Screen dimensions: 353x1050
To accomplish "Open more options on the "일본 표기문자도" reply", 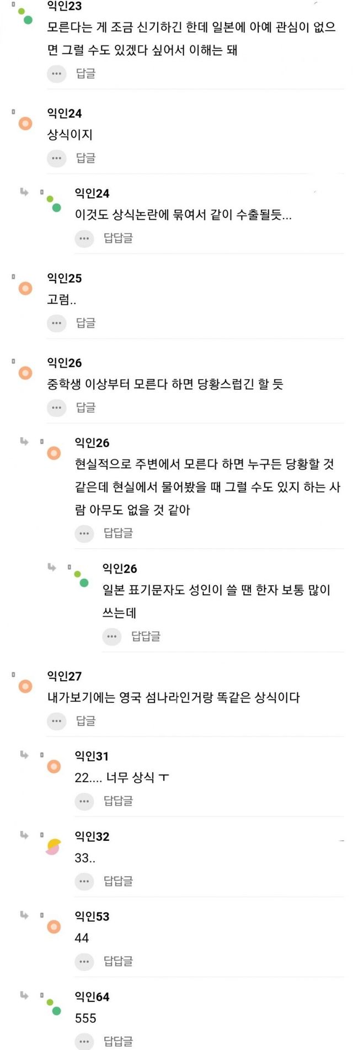I will pyautogui.click(x=111, y=637).
